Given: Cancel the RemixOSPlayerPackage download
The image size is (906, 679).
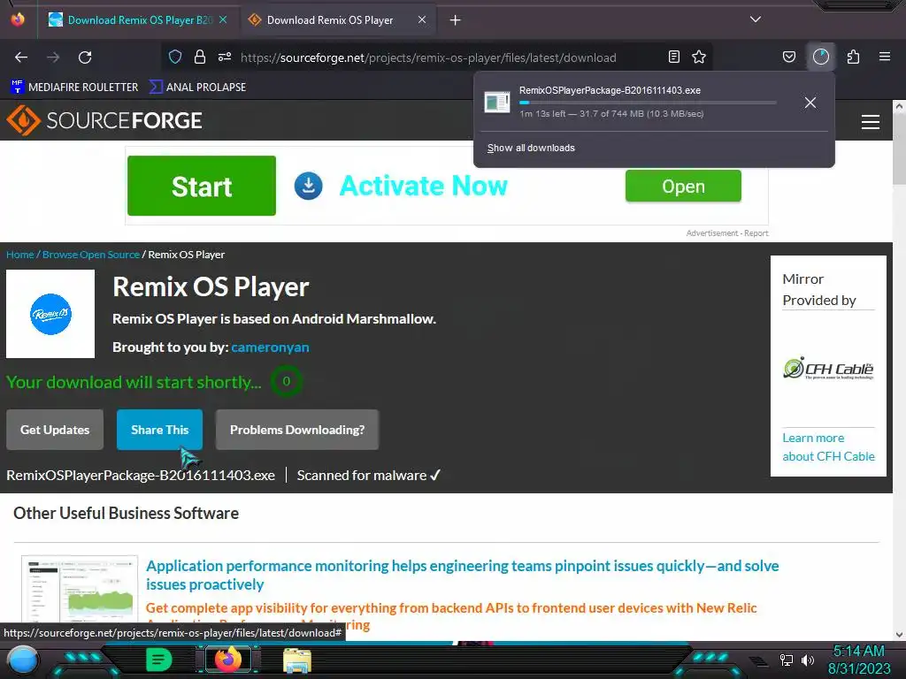Looking at the screenshot, I should (810, 103).
